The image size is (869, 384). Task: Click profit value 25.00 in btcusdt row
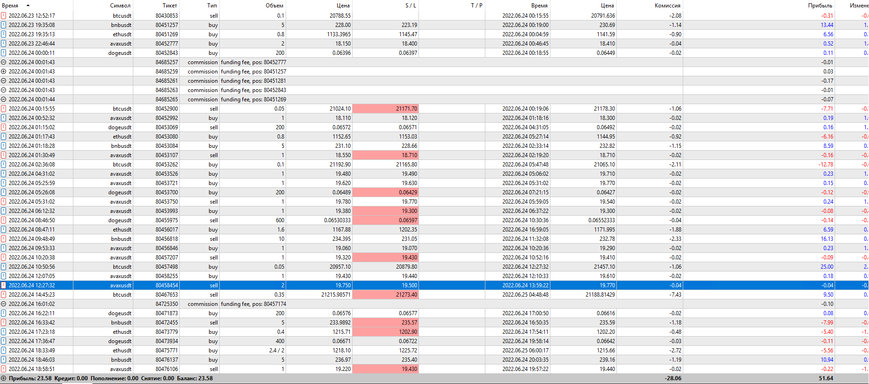coord(827,266)
